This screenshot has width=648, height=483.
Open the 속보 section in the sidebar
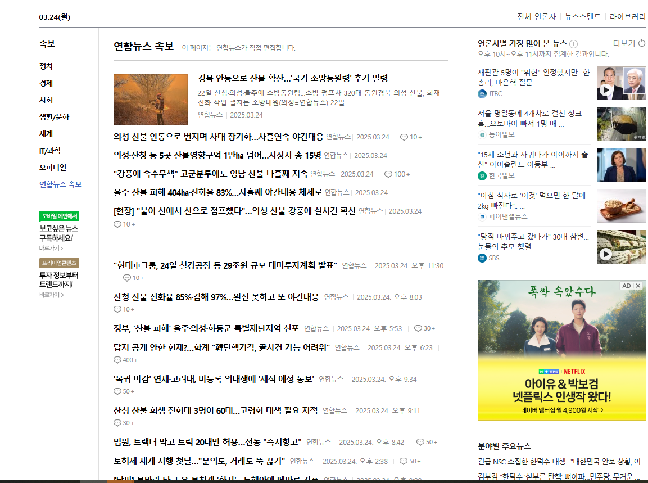47,44
